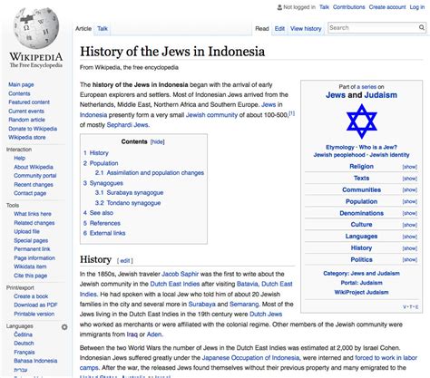430x378 pixels.
Task: Click Cite this page link
Action: tap(31, 276)
